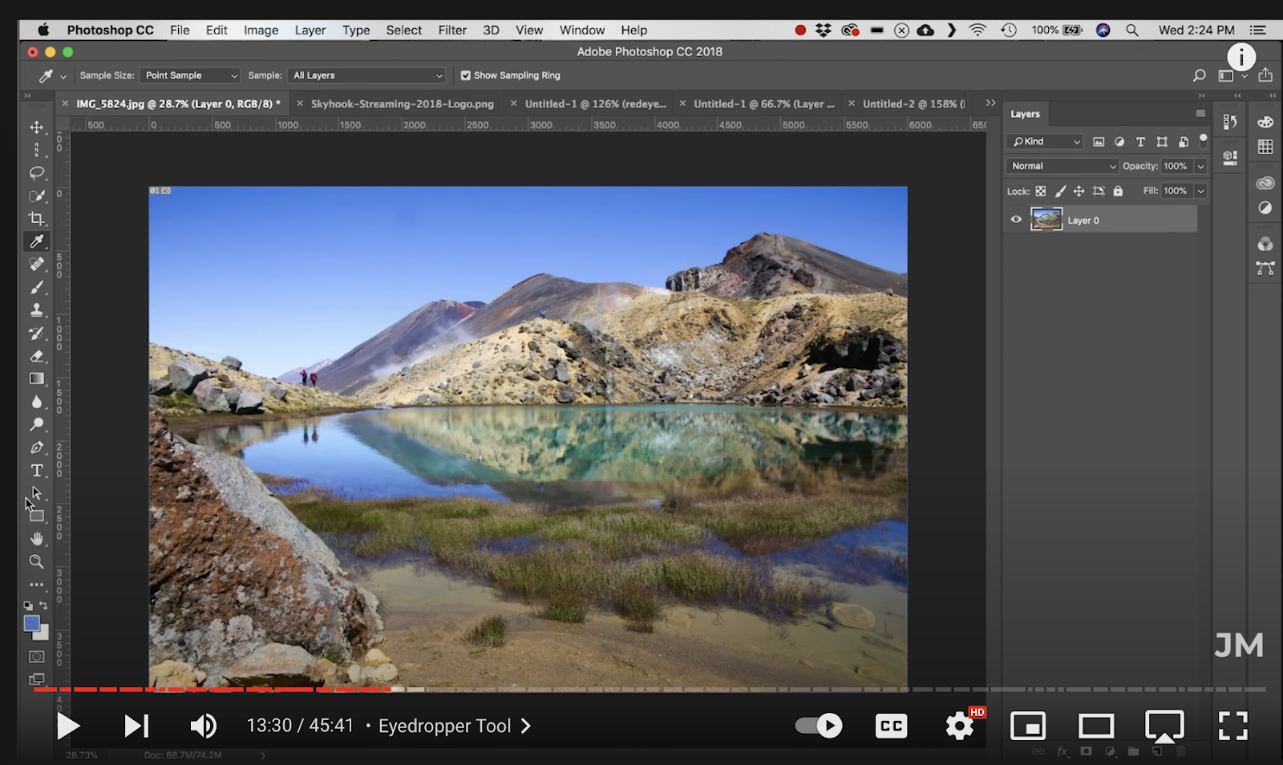Screen dimensions: 1283x765
Task: Open the Eyedropper Tool chapter list
Action: 455,726
